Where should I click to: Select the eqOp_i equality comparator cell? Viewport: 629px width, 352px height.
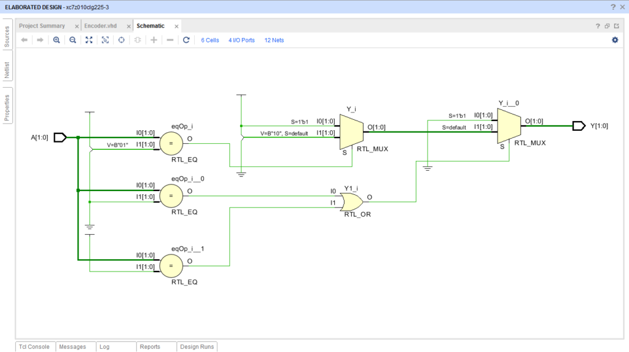pyautogui.click(x=171, y=143)
